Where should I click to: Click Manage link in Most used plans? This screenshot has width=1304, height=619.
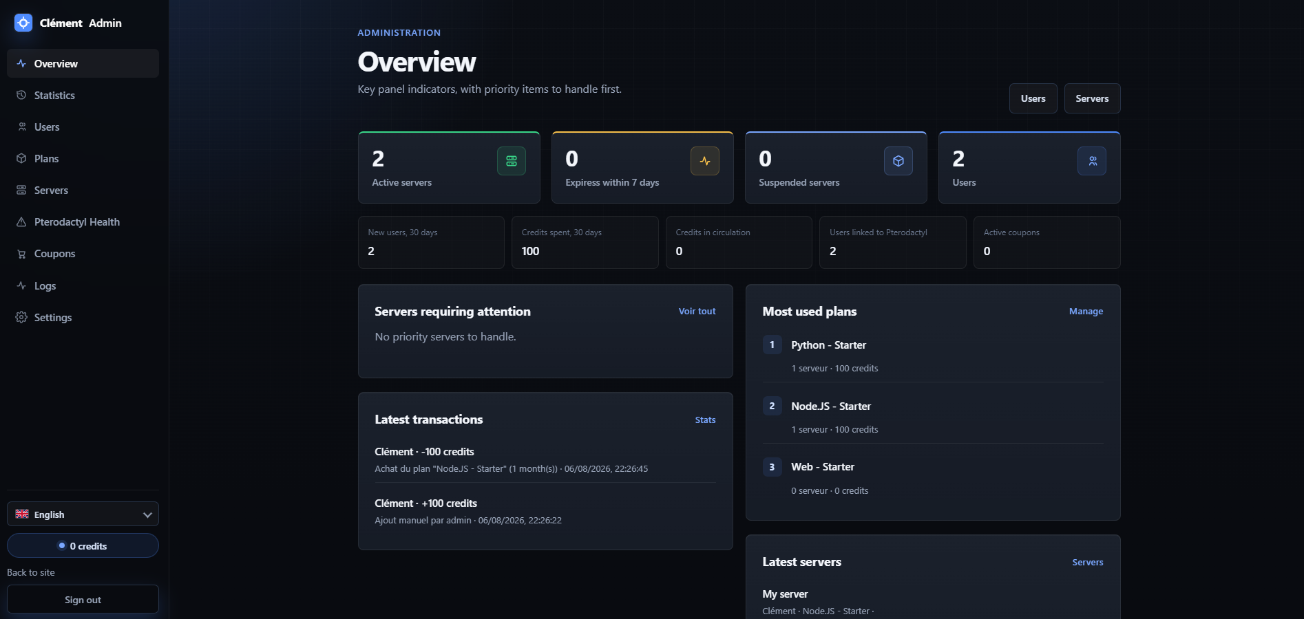(1086, 311)
